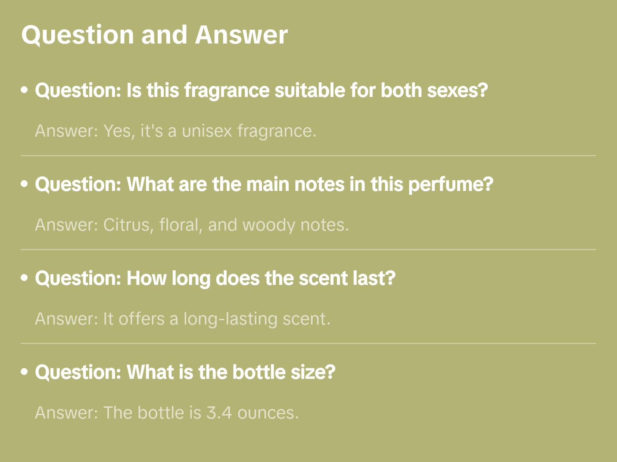Expand the question about fragrance suitability for both sexes
Image resolution: width=617 pixels, height=462 pixels.
261,91
